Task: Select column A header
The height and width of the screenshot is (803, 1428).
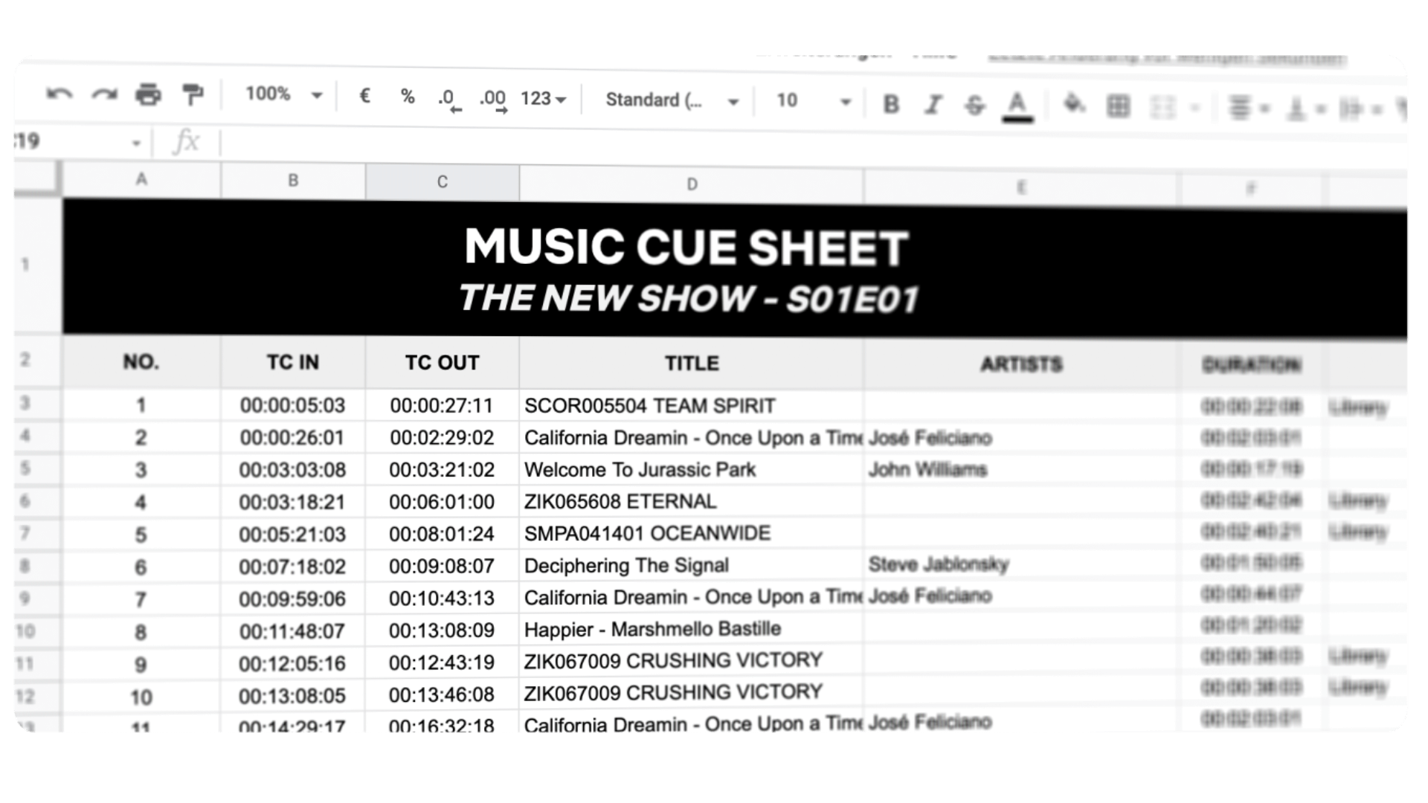Action: tap(141, 179)
